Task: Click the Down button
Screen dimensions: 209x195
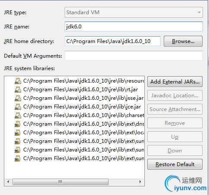Action: (175, 151)
